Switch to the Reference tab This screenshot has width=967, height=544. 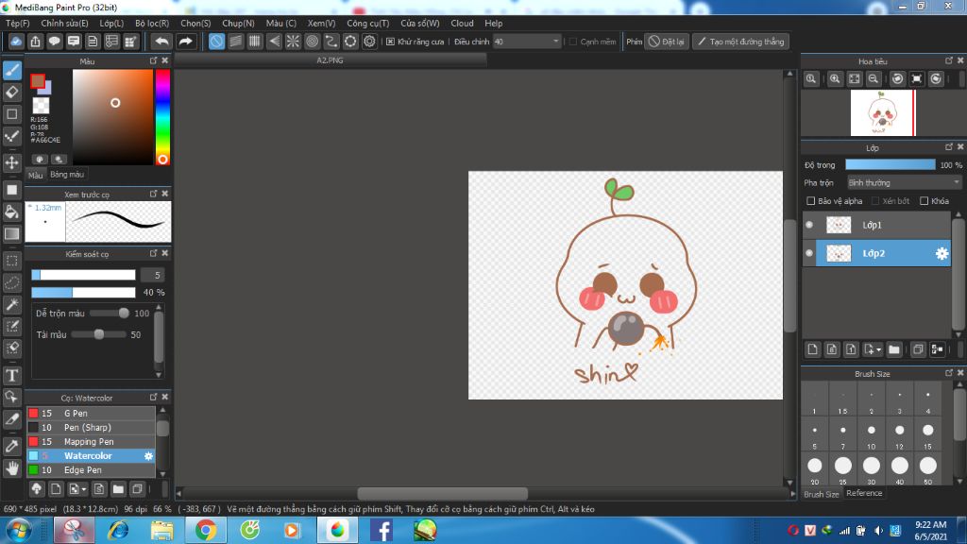point(864,493)
